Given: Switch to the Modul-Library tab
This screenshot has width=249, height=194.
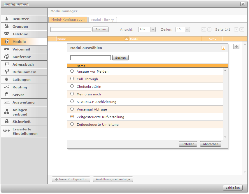Looking at the screenshot, I should pyautogui.click(x=102, y=20).
